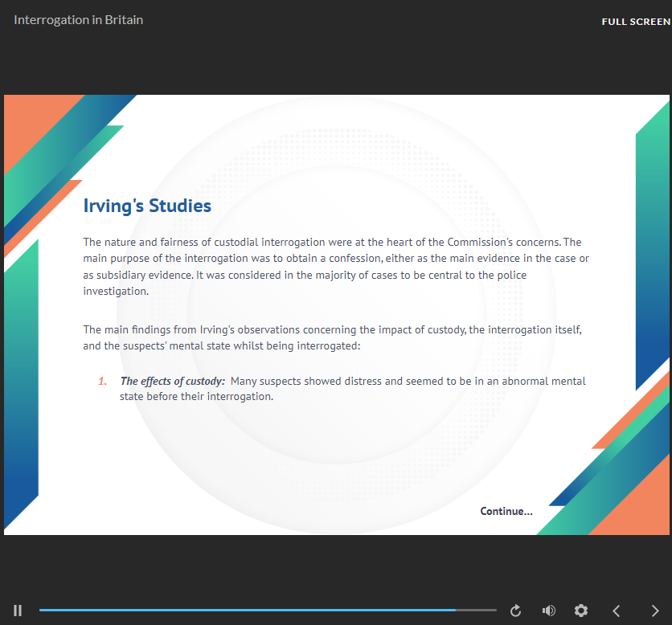Click the replay slide icon

pos(516,611)
